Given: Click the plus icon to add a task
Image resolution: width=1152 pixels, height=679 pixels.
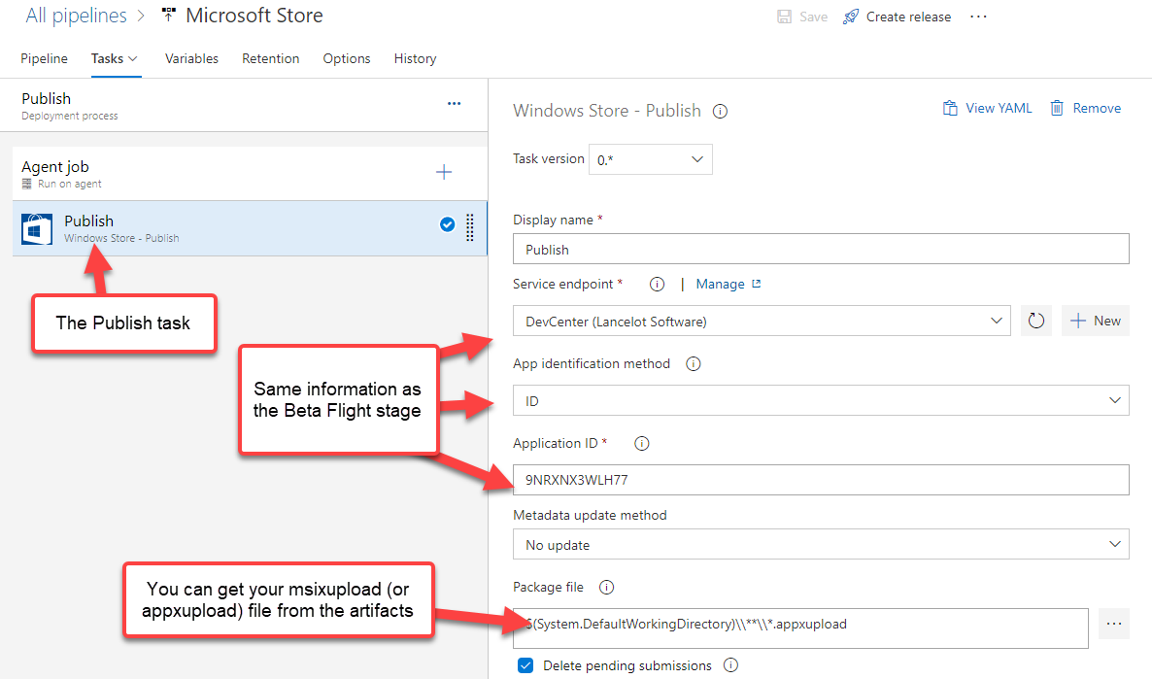Looking at the screenshot, I should (x=444, y=172).
